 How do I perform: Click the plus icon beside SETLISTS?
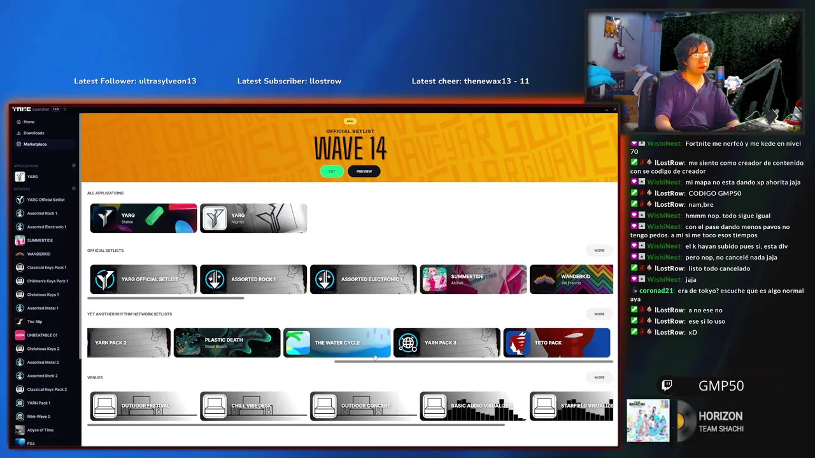[x=74, y=188]
